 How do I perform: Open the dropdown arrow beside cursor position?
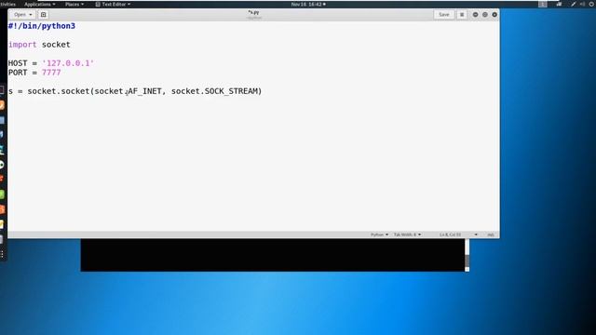coord(476,234)
